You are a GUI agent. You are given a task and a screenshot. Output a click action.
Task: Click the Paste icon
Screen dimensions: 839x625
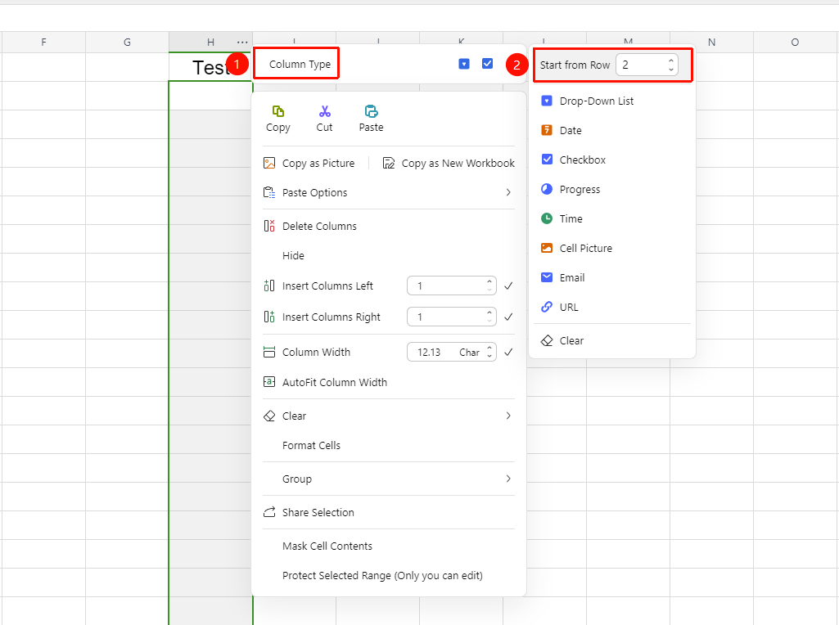(x=372, y=111)
